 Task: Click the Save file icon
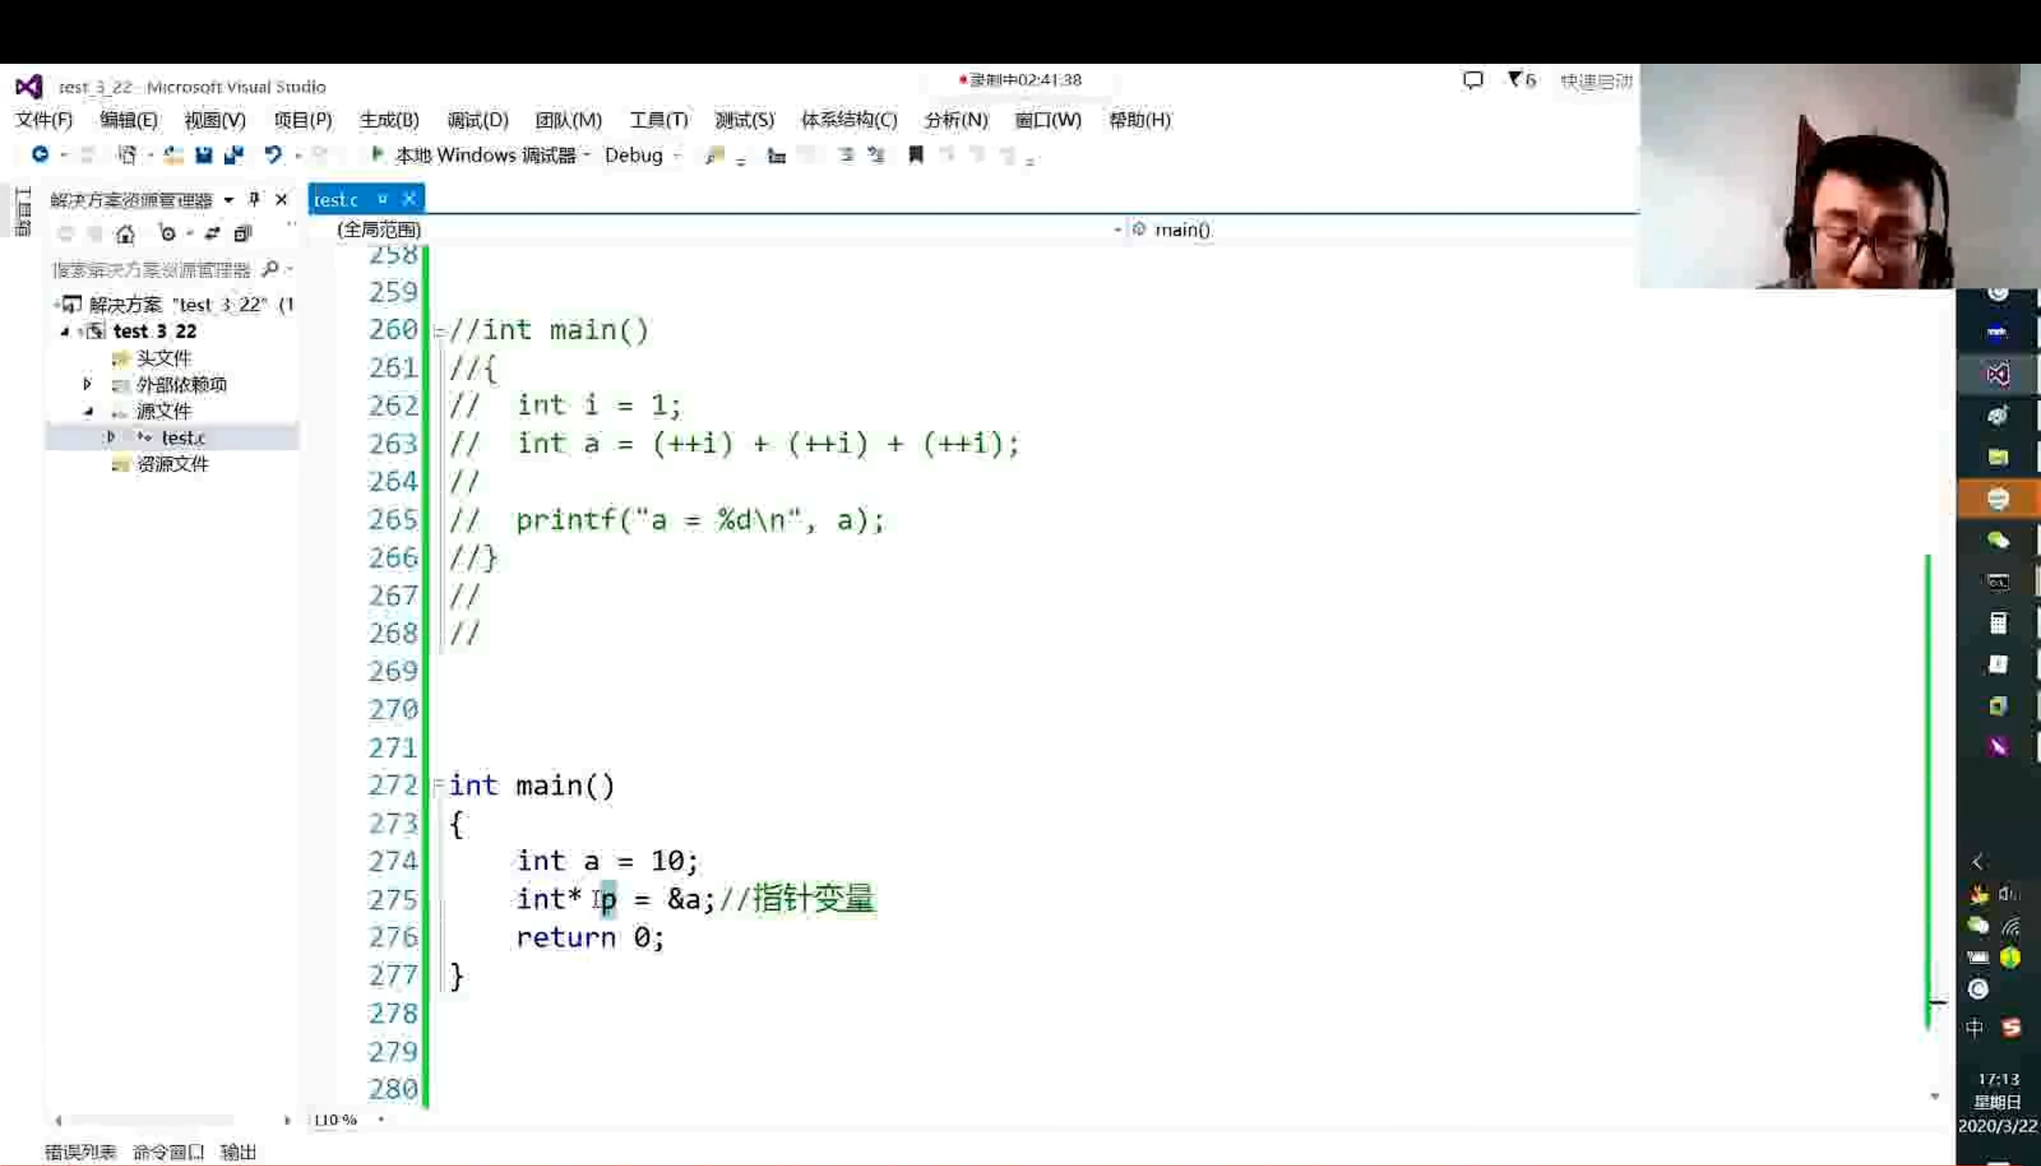203,155
